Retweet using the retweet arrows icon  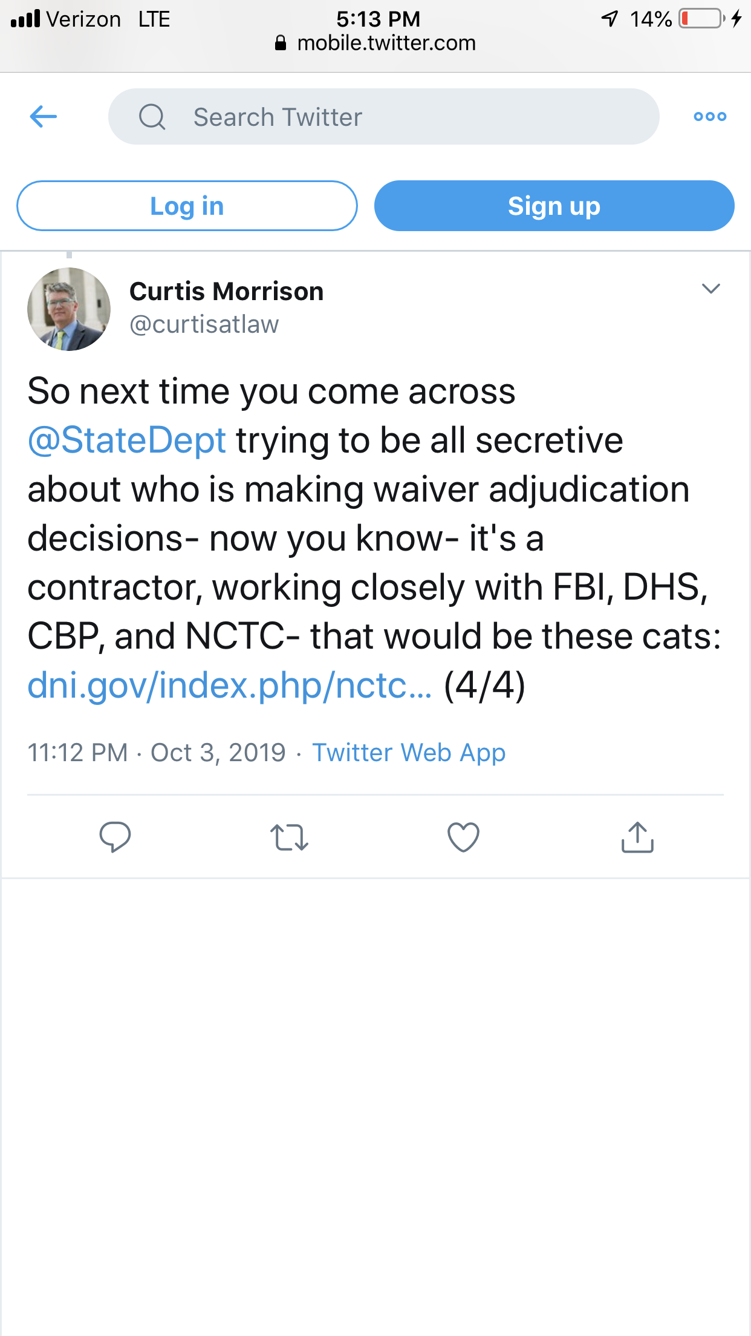coord(289,837)
